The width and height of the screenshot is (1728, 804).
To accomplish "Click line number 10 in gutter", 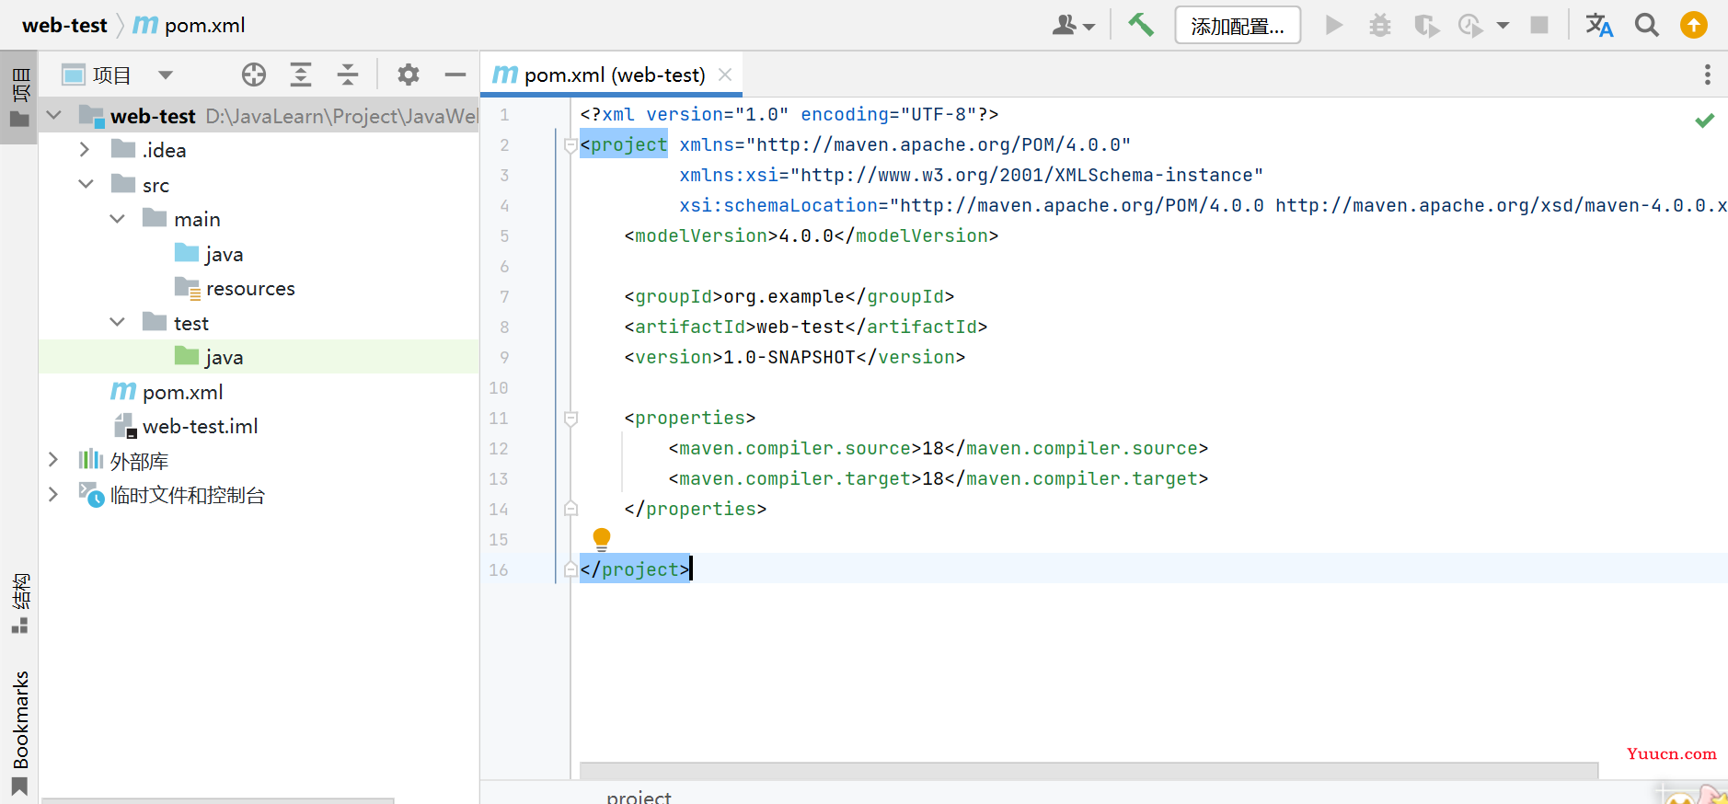I will coord(498,387).
